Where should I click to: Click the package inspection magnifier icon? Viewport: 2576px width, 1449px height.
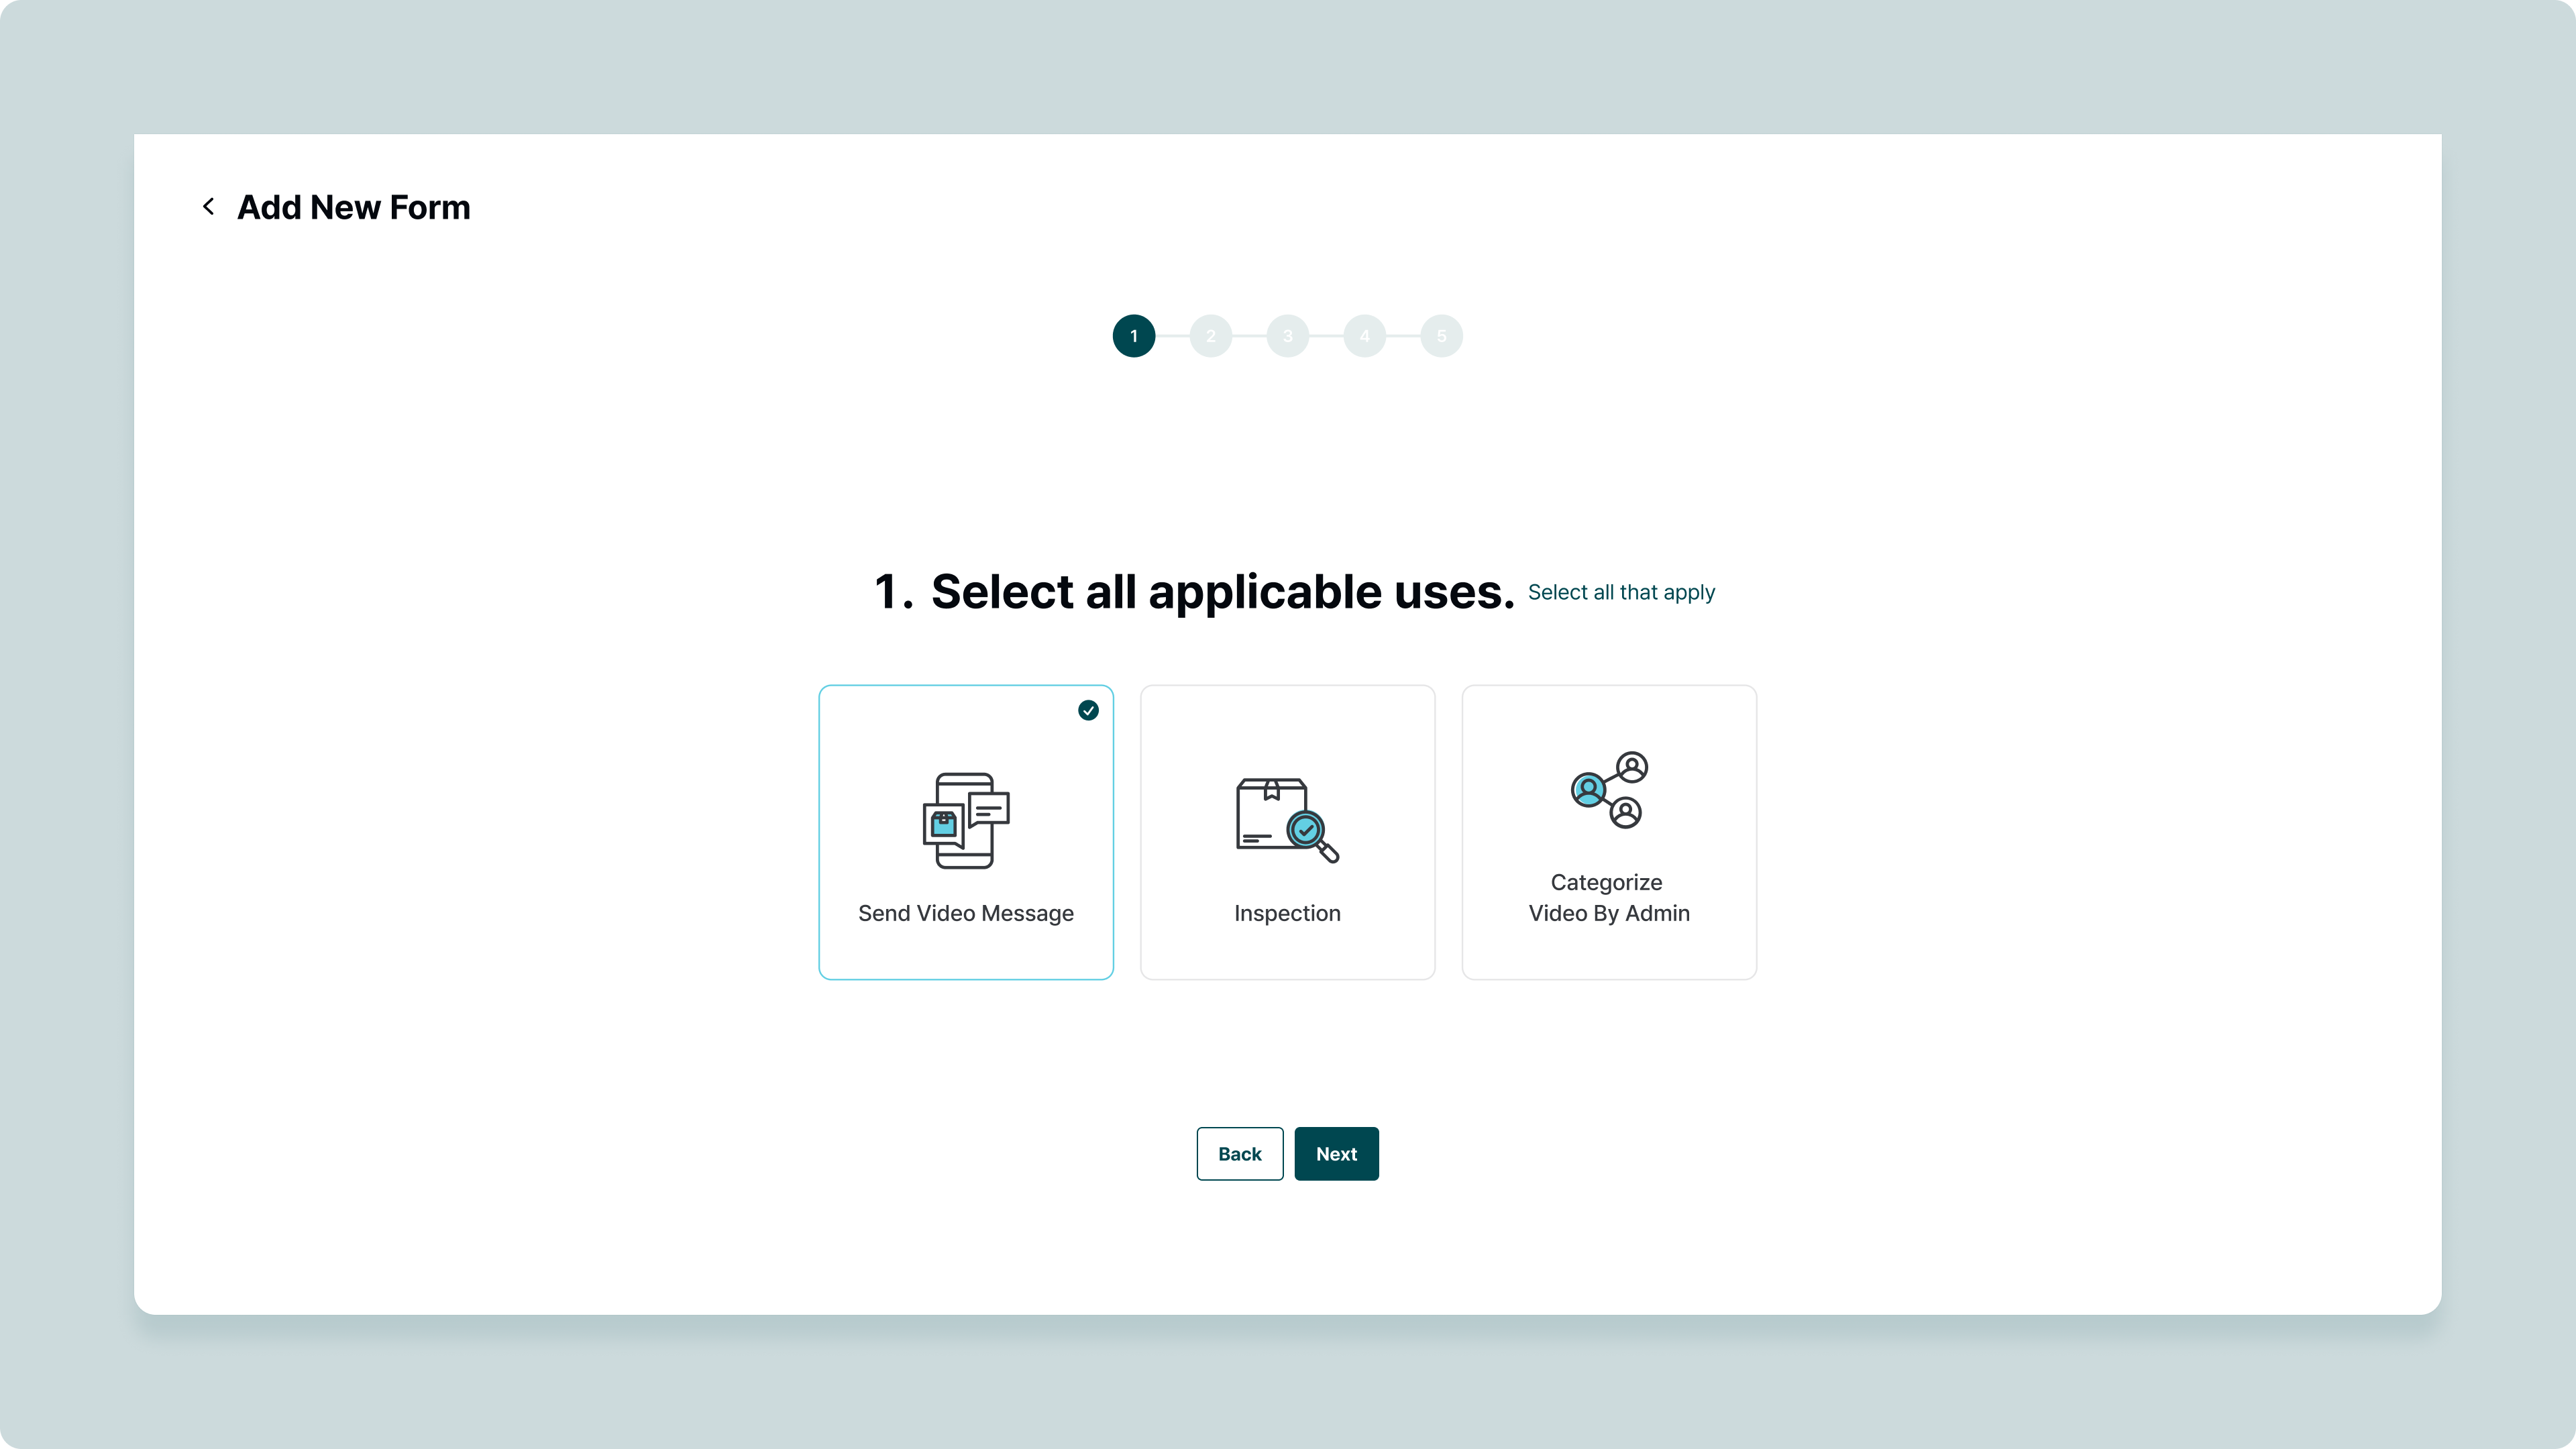1287,819
